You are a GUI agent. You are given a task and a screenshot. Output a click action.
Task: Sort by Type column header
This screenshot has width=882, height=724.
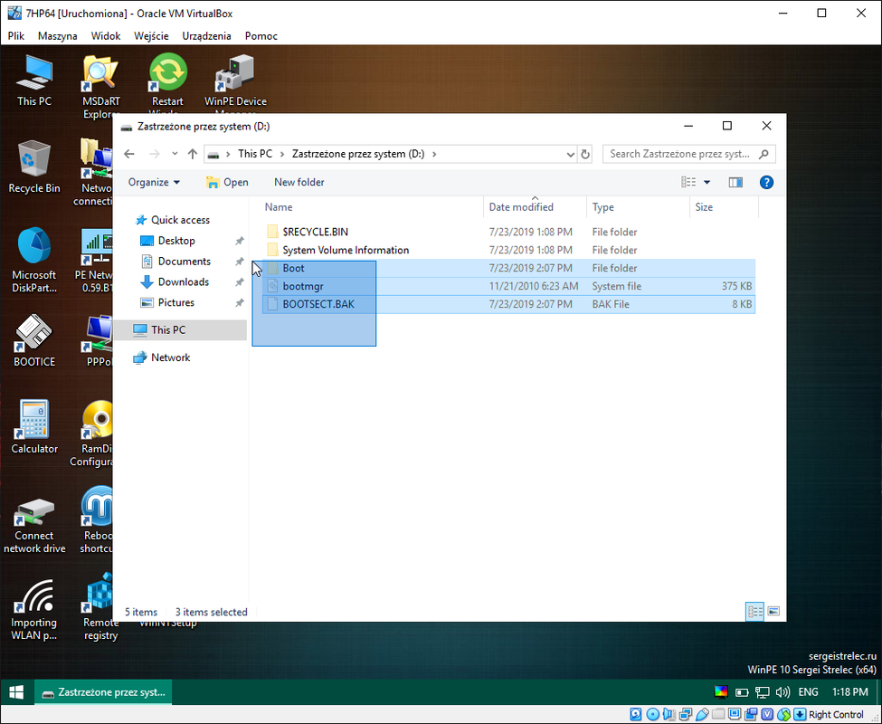coord(638,207)
